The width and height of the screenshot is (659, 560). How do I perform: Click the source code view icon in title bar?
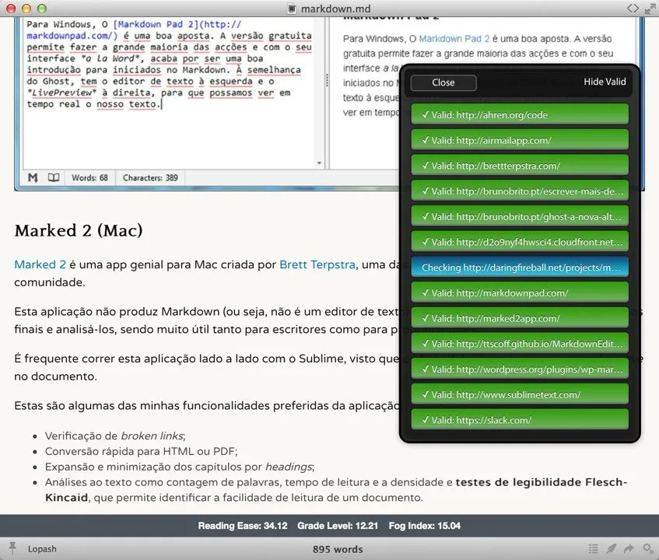(x=633, y=9)
